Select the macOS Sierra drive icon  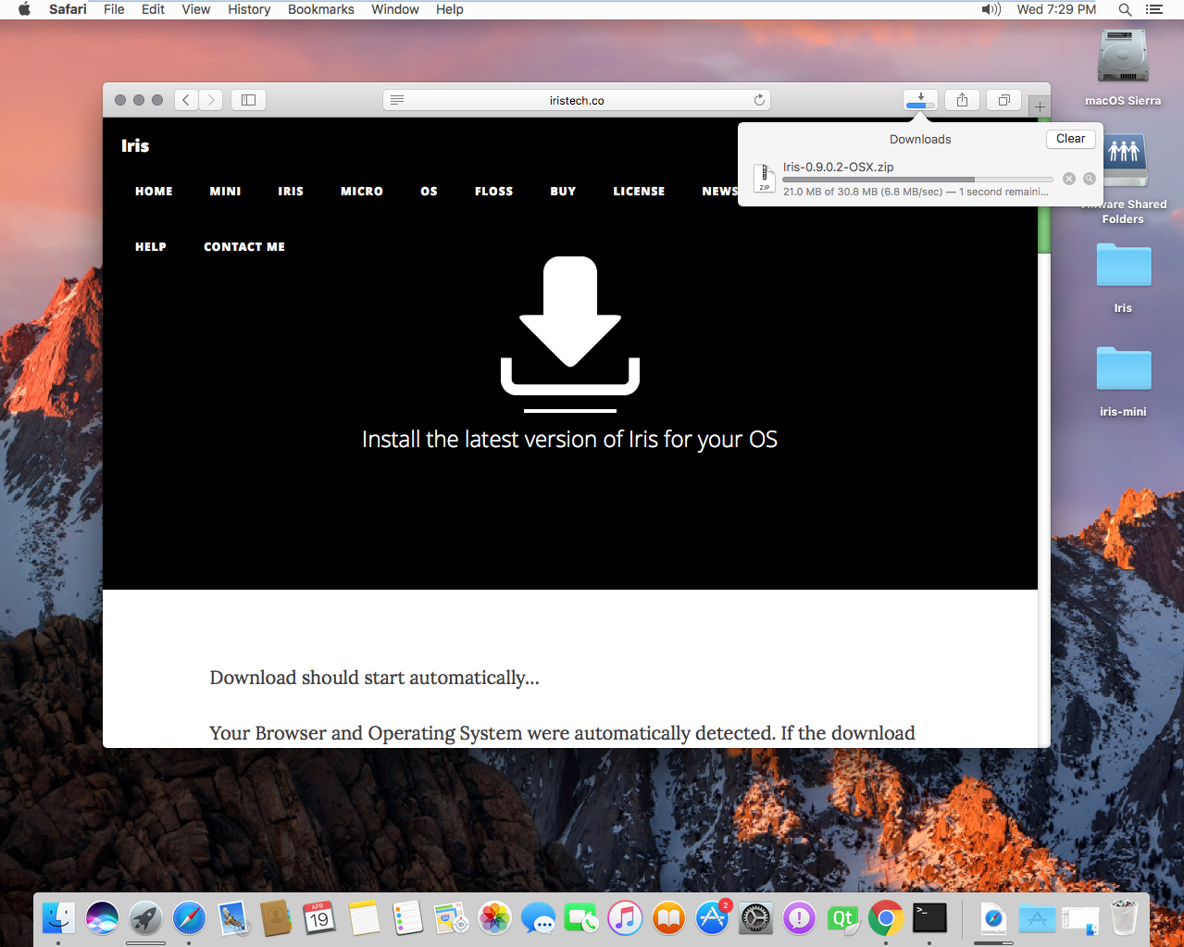(x=1123, y=56)
